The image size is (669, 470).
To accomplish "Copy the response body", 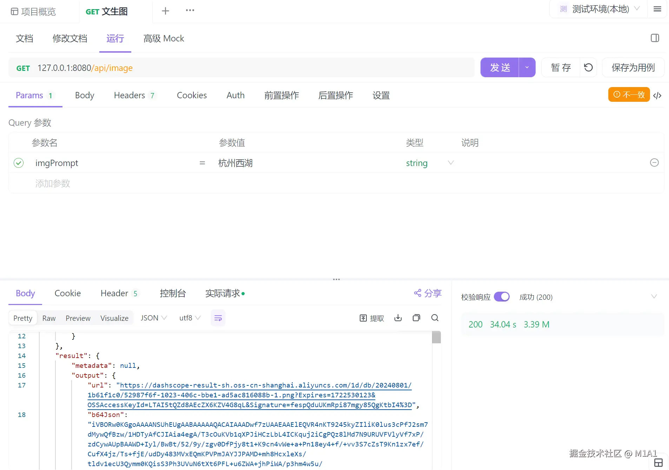I will [x=416, y=318].
